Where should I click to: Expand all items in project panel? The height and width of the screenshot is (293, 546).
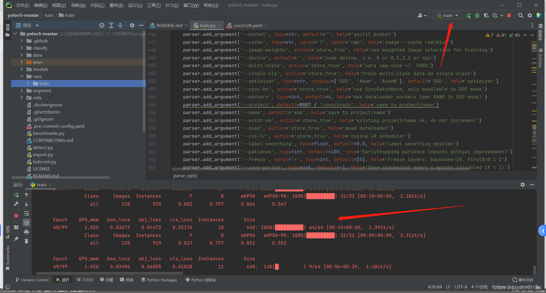111,25
